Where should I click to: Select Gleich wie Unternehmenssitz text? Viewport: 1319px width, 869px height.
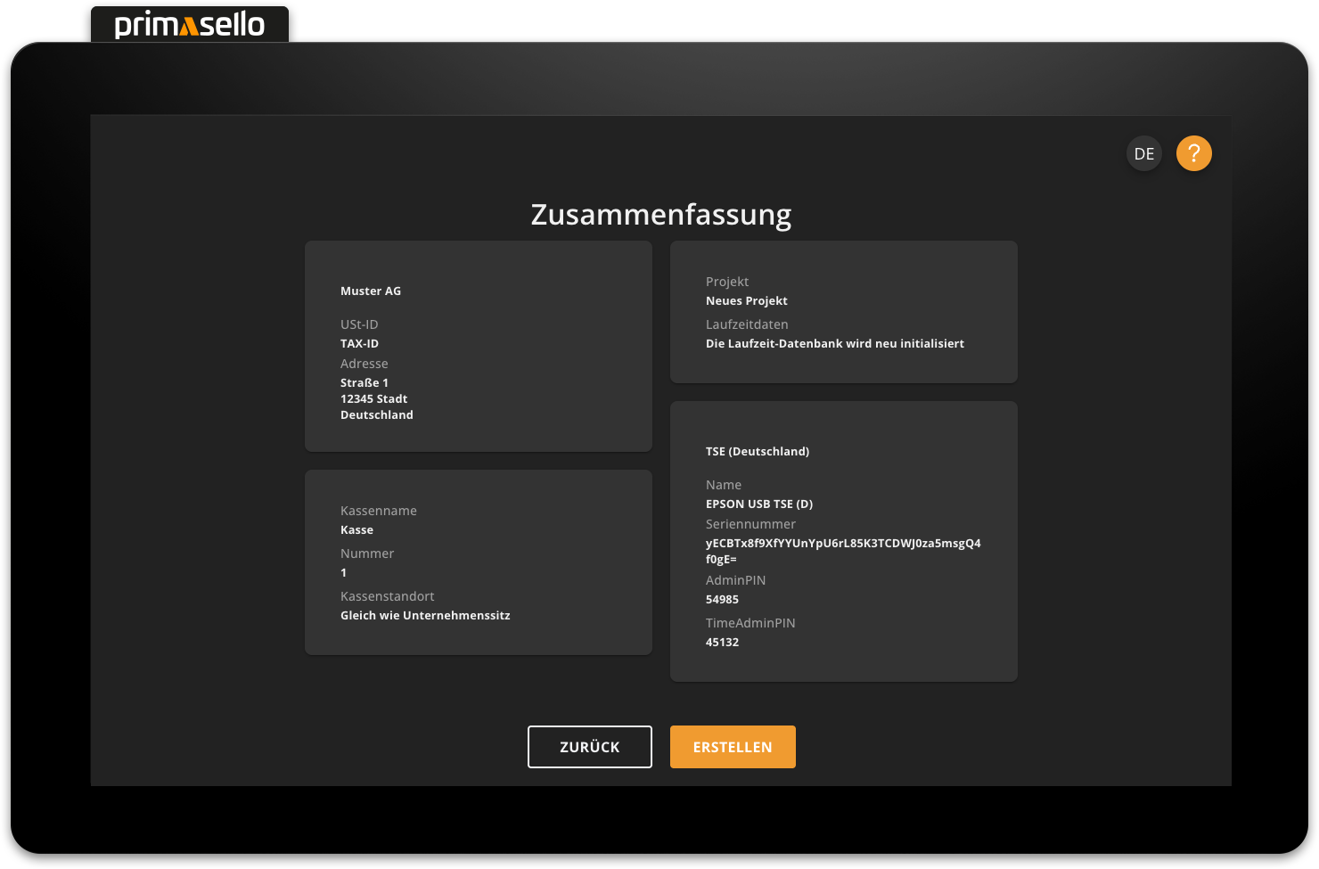pos(425,616)
